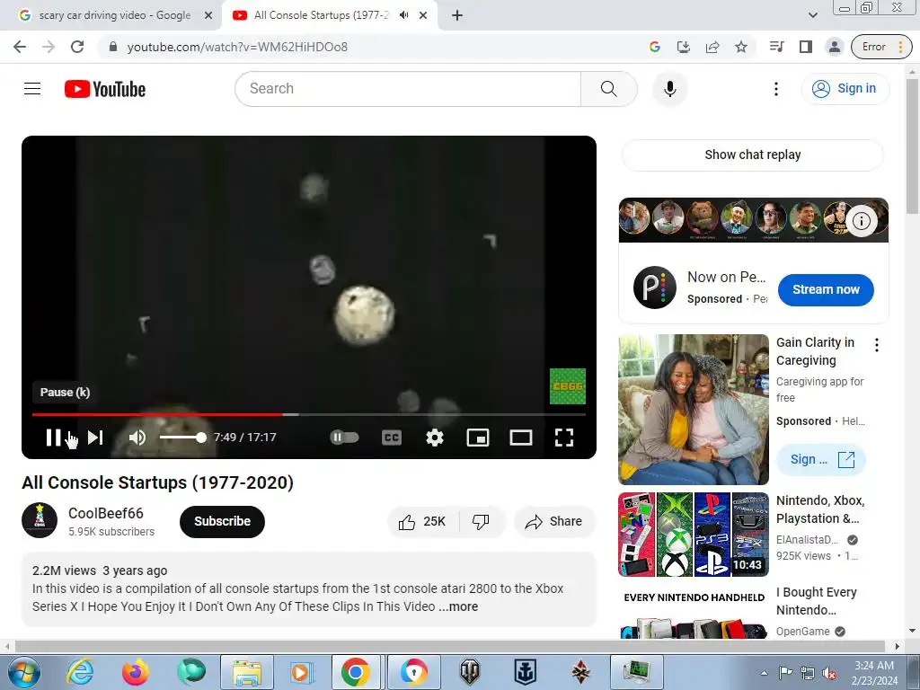Viewport: 920px width, 690px height.
Task: Select the All Console Startups tab
Action: [x=321, y=15]
